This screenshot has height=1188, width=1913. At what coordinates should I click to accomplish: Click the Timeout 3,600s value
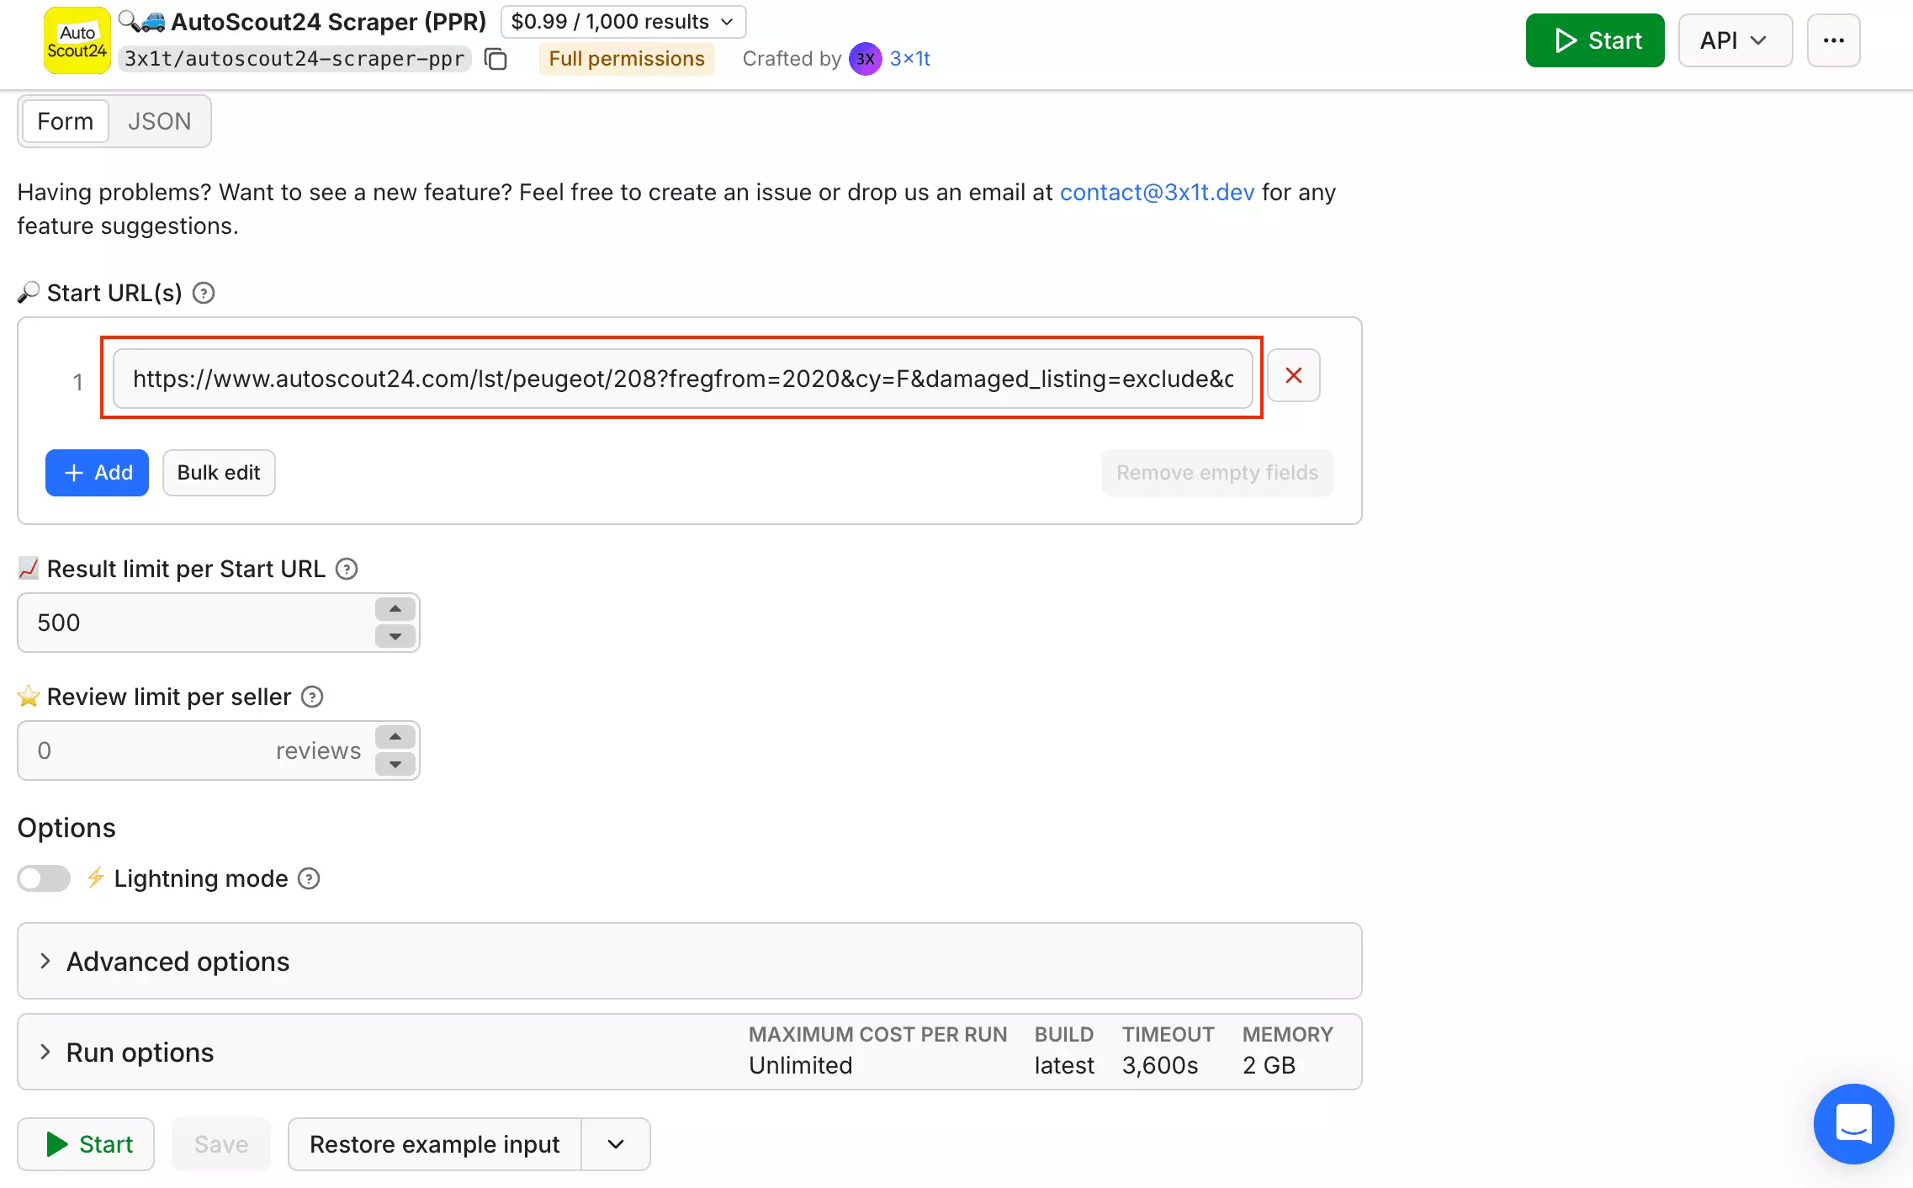click(1160, 1065)
